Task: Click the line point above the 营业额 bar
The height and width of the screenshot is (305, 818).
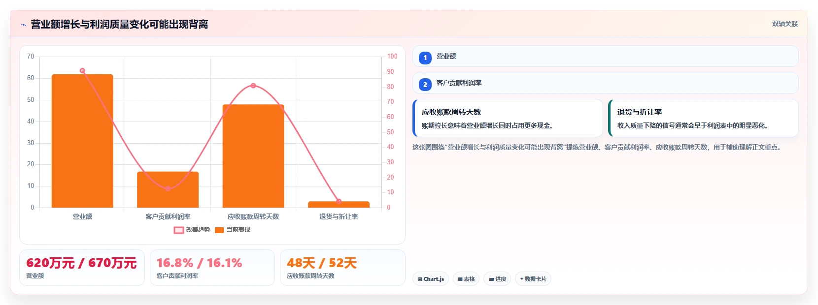Action: (x=82, y=71)
